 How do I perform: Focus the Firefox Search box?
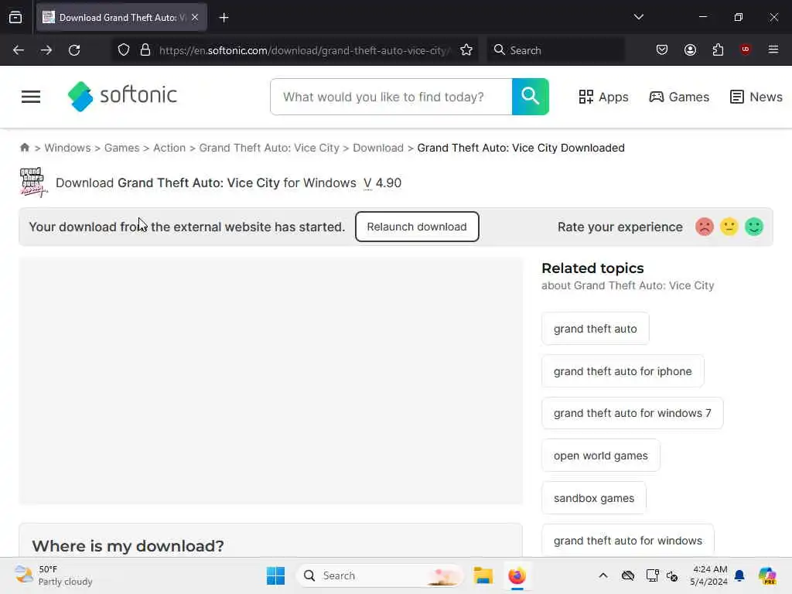tap(555, 50)
